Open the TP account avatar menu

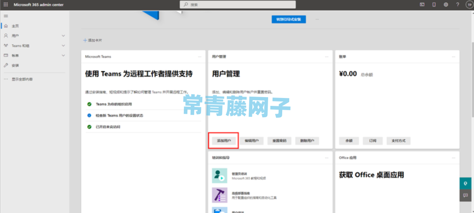click(x=469, y=4)
